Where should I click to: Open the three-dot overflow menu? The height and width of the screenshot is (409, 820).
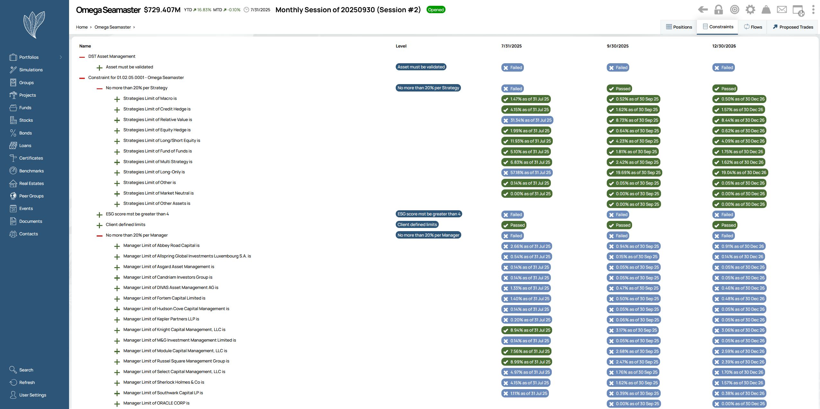point(813,10)
